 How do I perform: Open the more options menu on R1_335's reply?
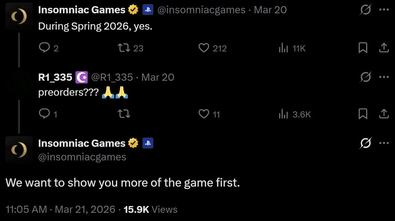click(383, 77)
